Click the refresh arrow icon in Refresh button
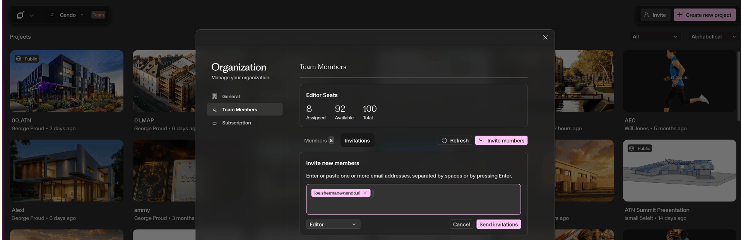The height and width of the screenshot is (240, 741). click(x=444, y=141)
